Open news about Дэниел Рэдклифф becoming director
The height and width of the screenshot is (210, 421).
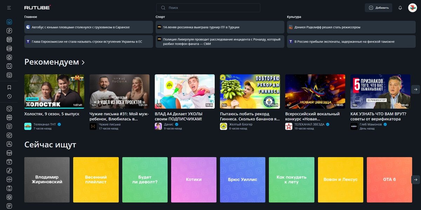point(351,27)
